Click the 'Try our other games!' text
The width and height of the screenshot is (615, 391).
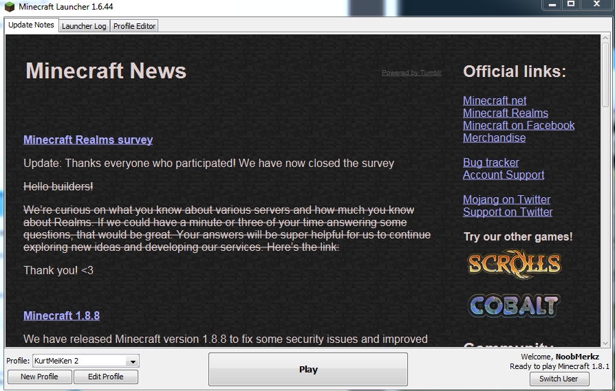click(518, 236)
